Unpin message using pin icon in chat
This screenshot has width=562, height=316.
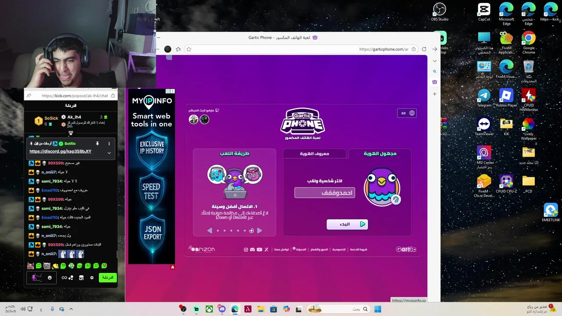click(x=97, y=144)
